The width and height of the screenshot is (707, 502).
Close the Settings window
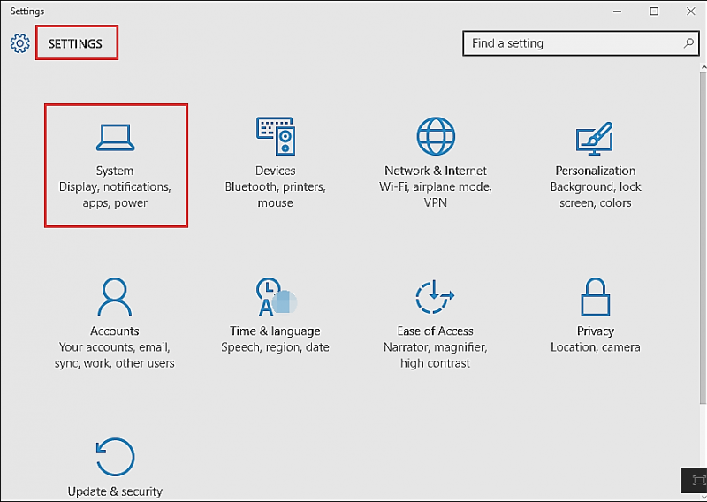pos(691,11)
